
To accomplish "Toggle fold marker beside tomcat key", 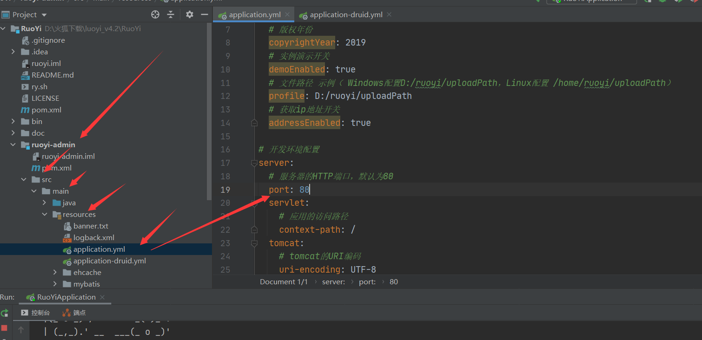I will tap(254, 243).
